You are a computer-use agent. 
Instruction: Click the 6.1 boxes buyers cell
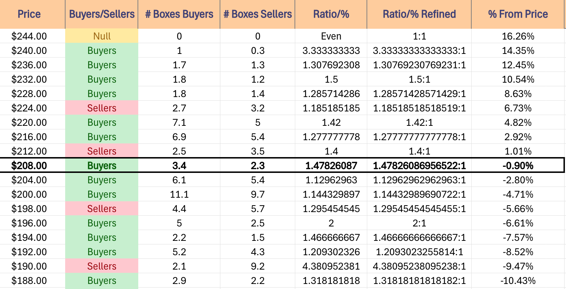(x=179, y=180)
